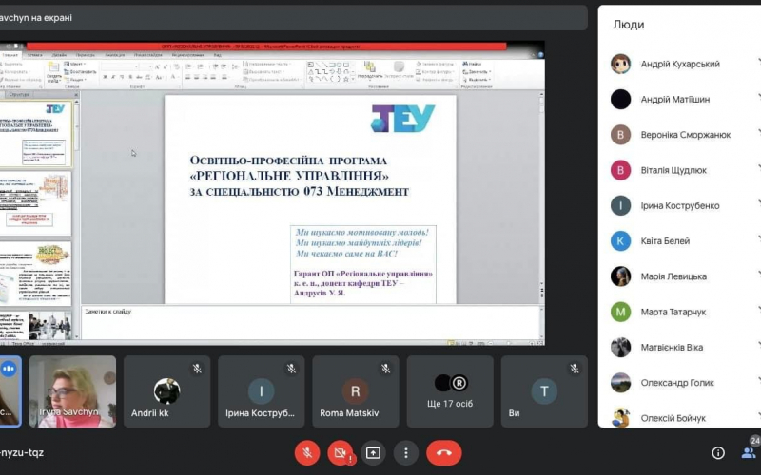Open the Вид ribbon tab
761x475 pixels.
(218, 55)
